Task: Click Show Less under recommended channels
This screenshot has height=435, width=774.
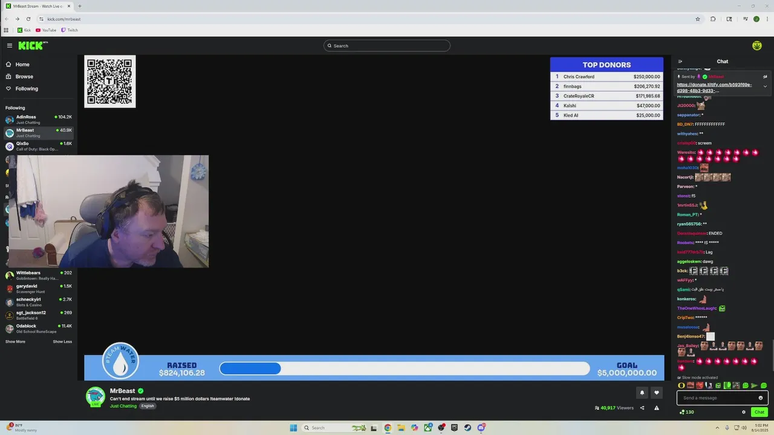Action: tap(62, 341)
